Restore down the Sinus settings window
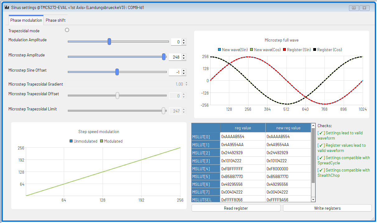 click(x=354, y=8)
